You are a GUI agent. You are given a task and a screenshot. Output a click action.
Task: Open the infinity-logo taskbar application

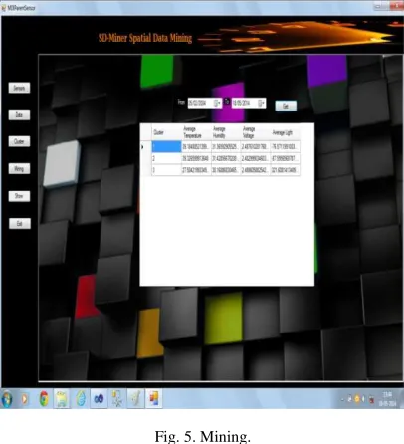click(x=99, y=399)
